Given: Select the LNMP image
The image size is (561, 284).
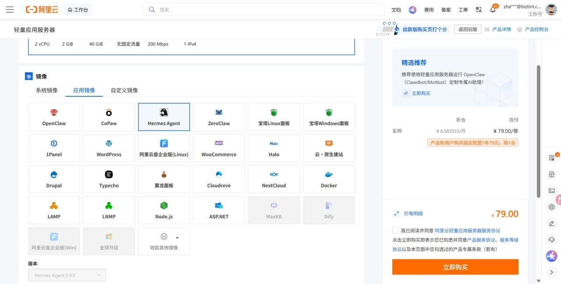Looking at the screenshot, I should click(x=109, y=210).
